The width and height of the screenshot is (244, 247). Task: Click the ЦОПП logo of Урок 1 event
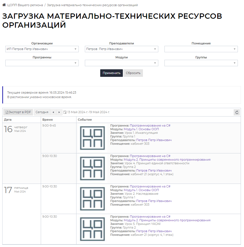pyautogui.click(x=92, y=138)
